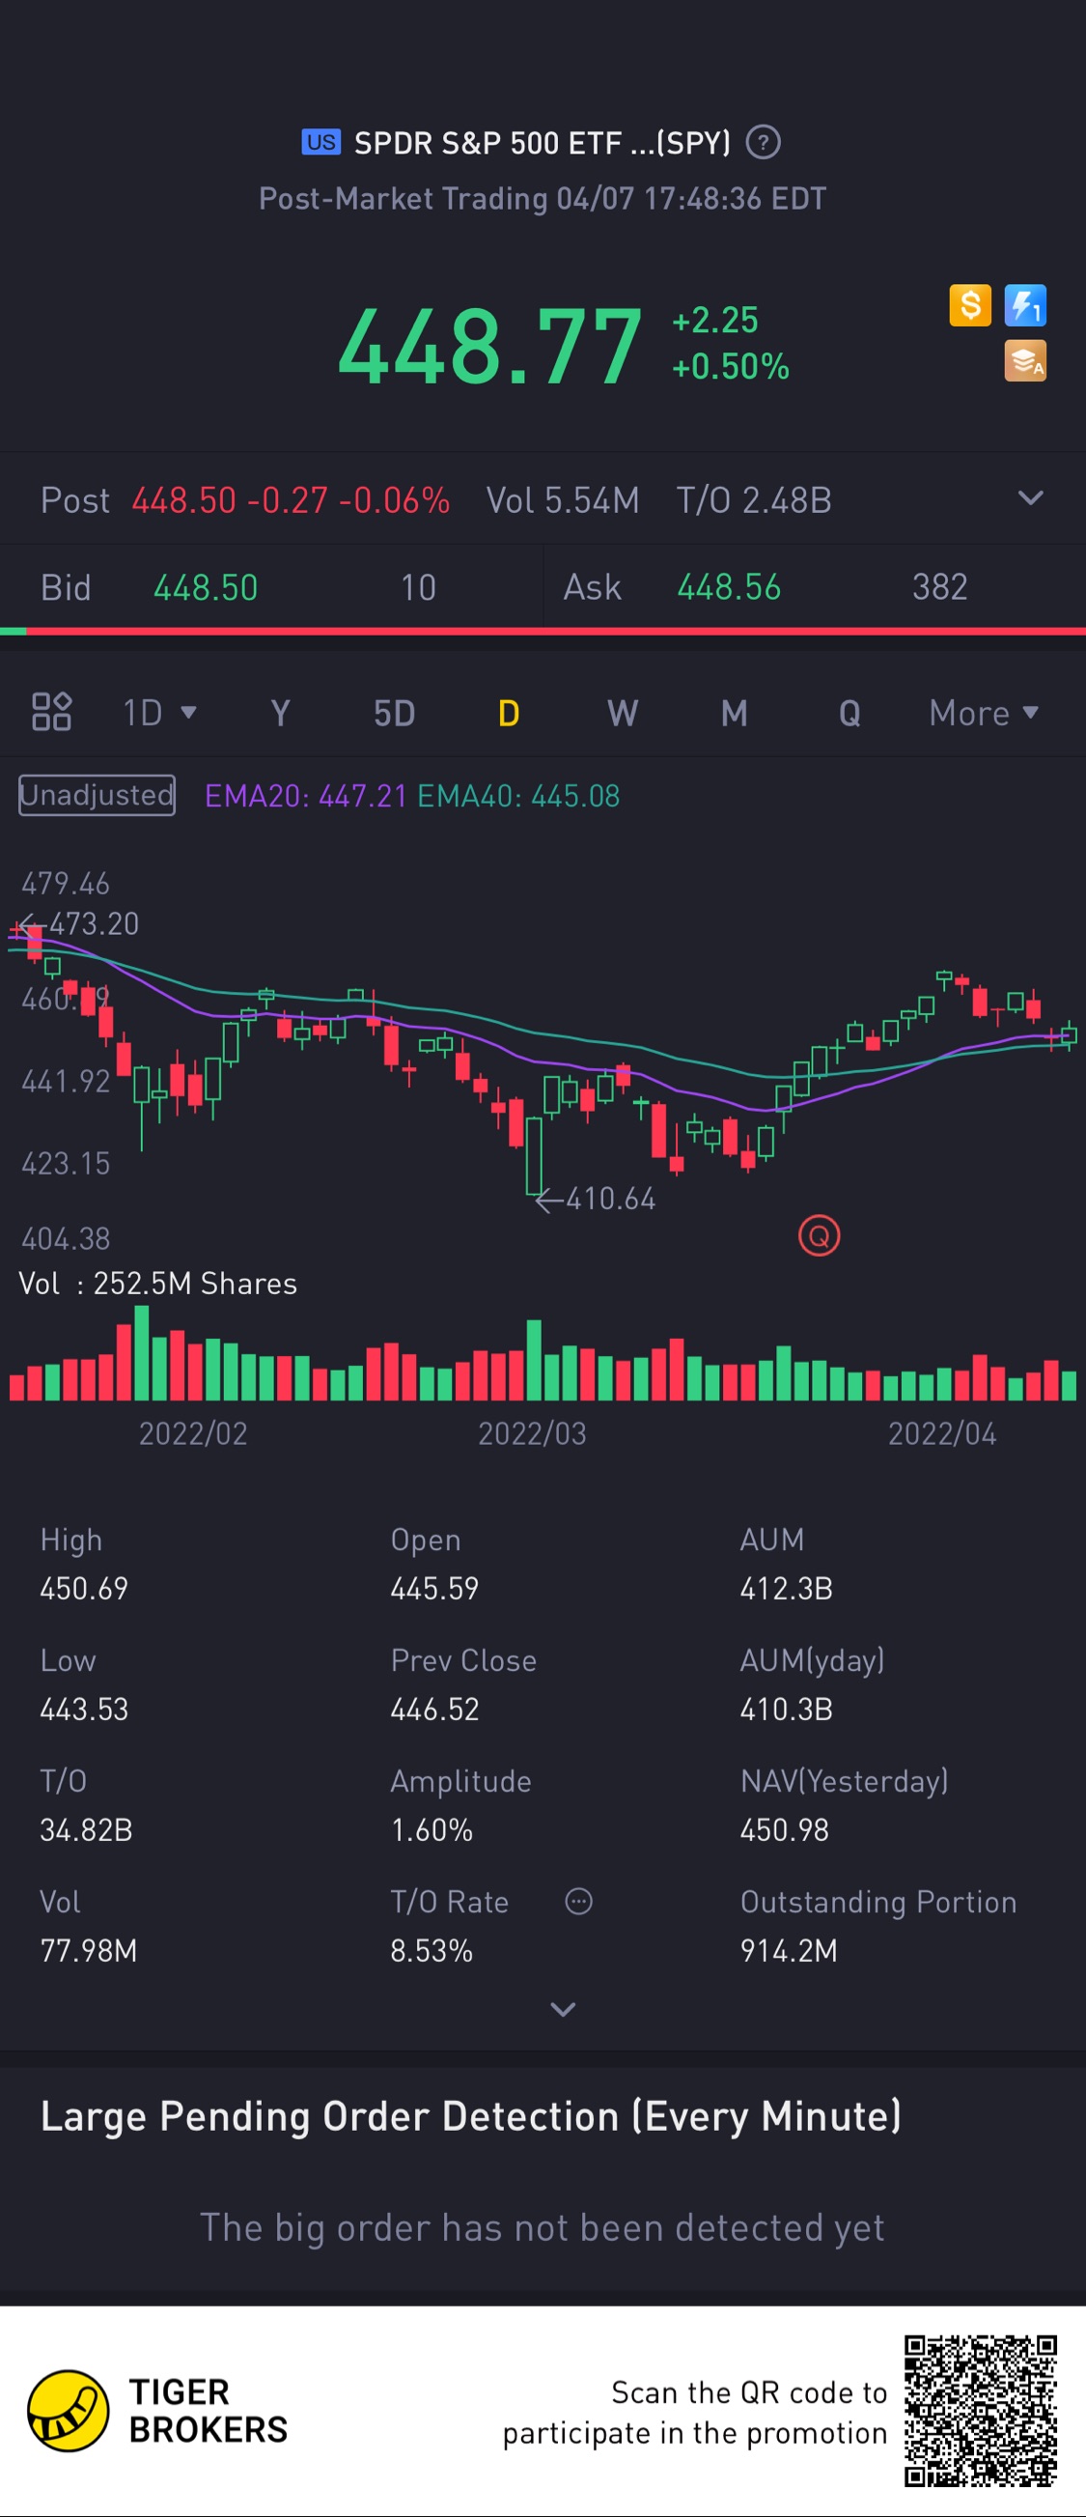Tap the EMA20 indicator label
The height and width of the screenshot is (2517, 1086).
[x=305, y=796]
